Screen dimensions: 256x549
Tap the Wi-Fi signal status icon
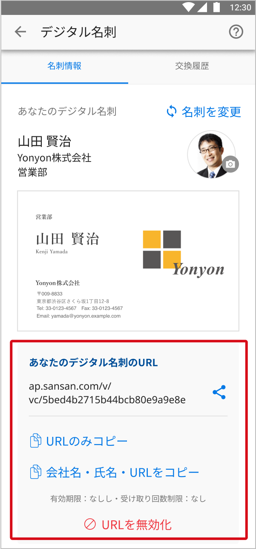click(188, 7)
